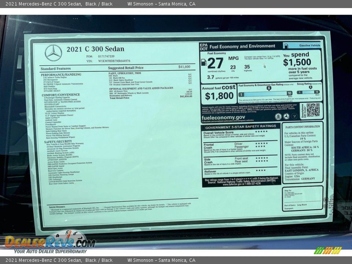Click the EPA/DOT logo in the Fuel Economy header
The image size is (352, 264).
204,46
